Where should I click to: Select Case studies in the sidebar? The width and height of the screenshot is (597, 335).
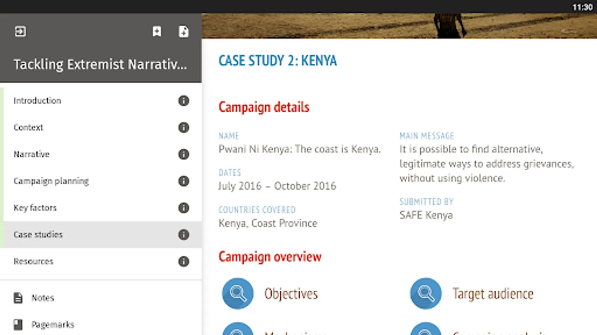(38, 235)
